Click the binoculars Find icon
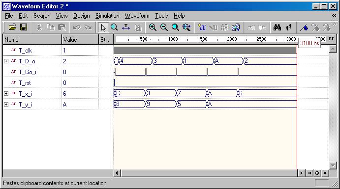Screen dimensions: 340x189 (277, 27)
